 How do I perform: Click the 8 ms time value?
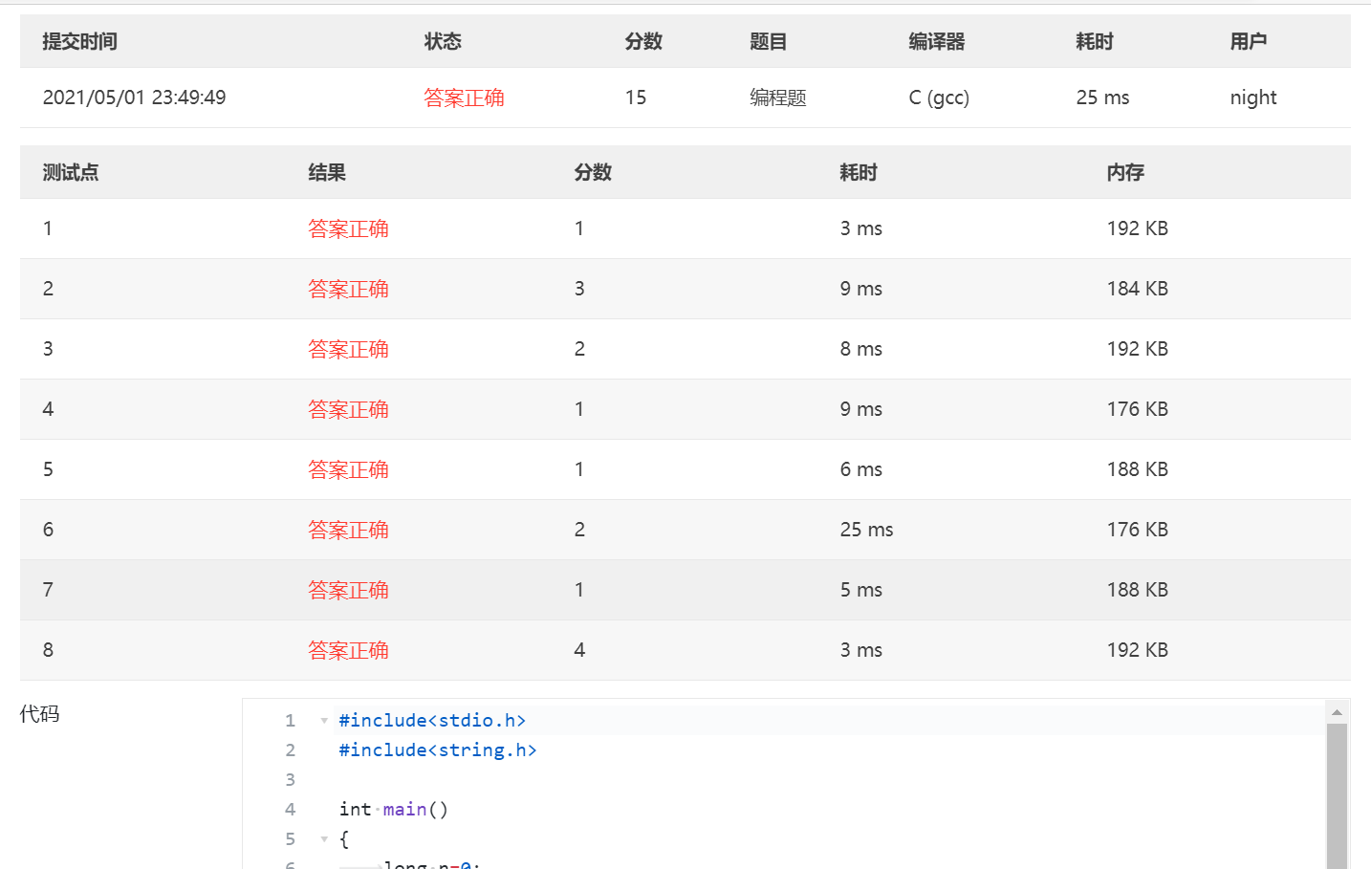(861, 349)
